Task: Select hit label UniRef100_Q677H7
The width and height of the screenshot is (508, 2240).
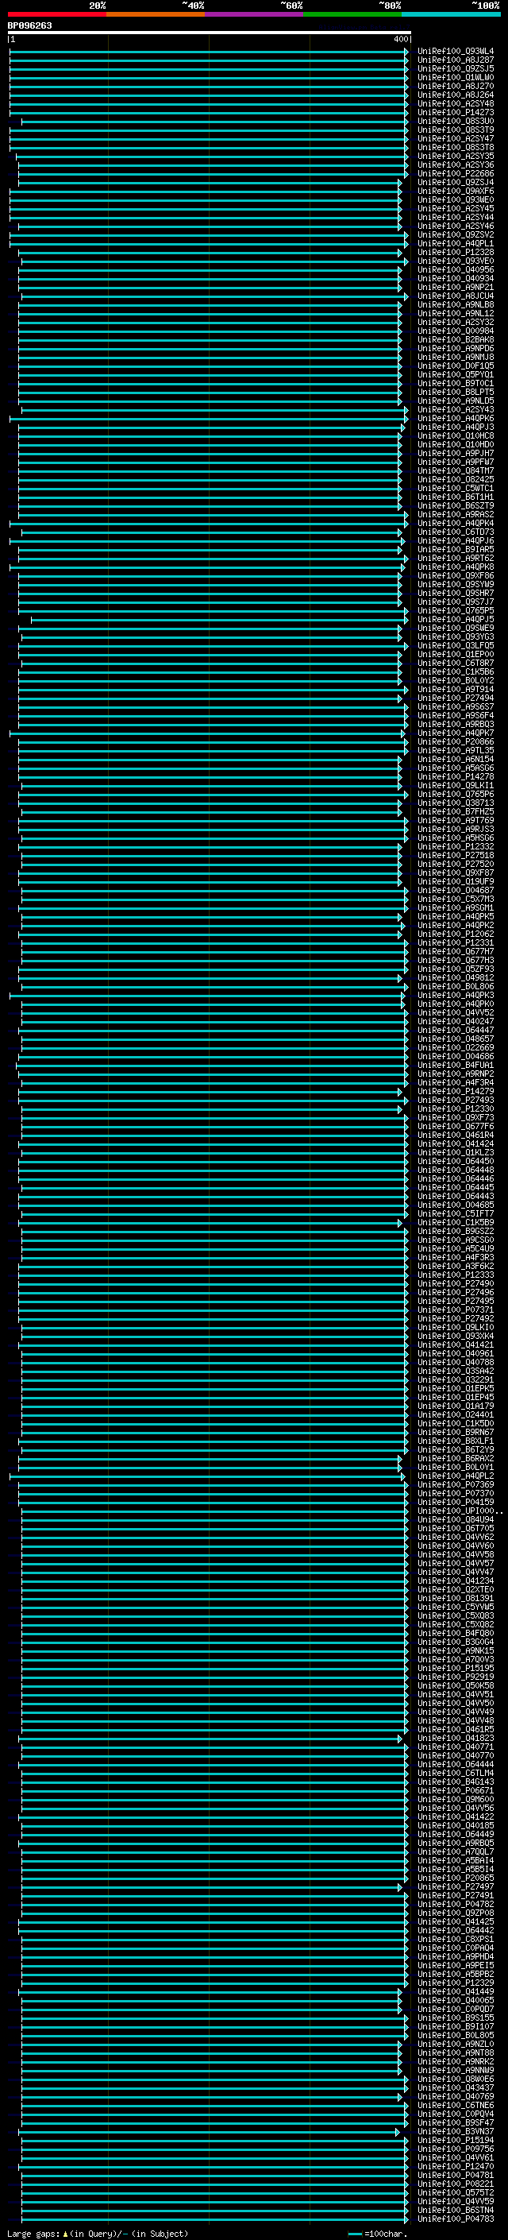Action: point(456,951)
